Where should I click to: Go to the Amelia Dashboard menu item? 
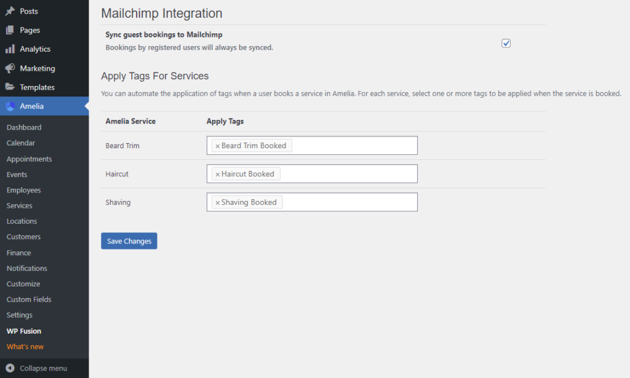pos(23,127)
